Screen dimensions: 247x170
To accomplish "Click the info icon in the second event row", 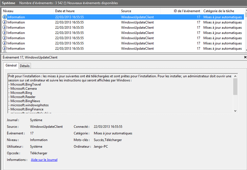I will point(5,22).
